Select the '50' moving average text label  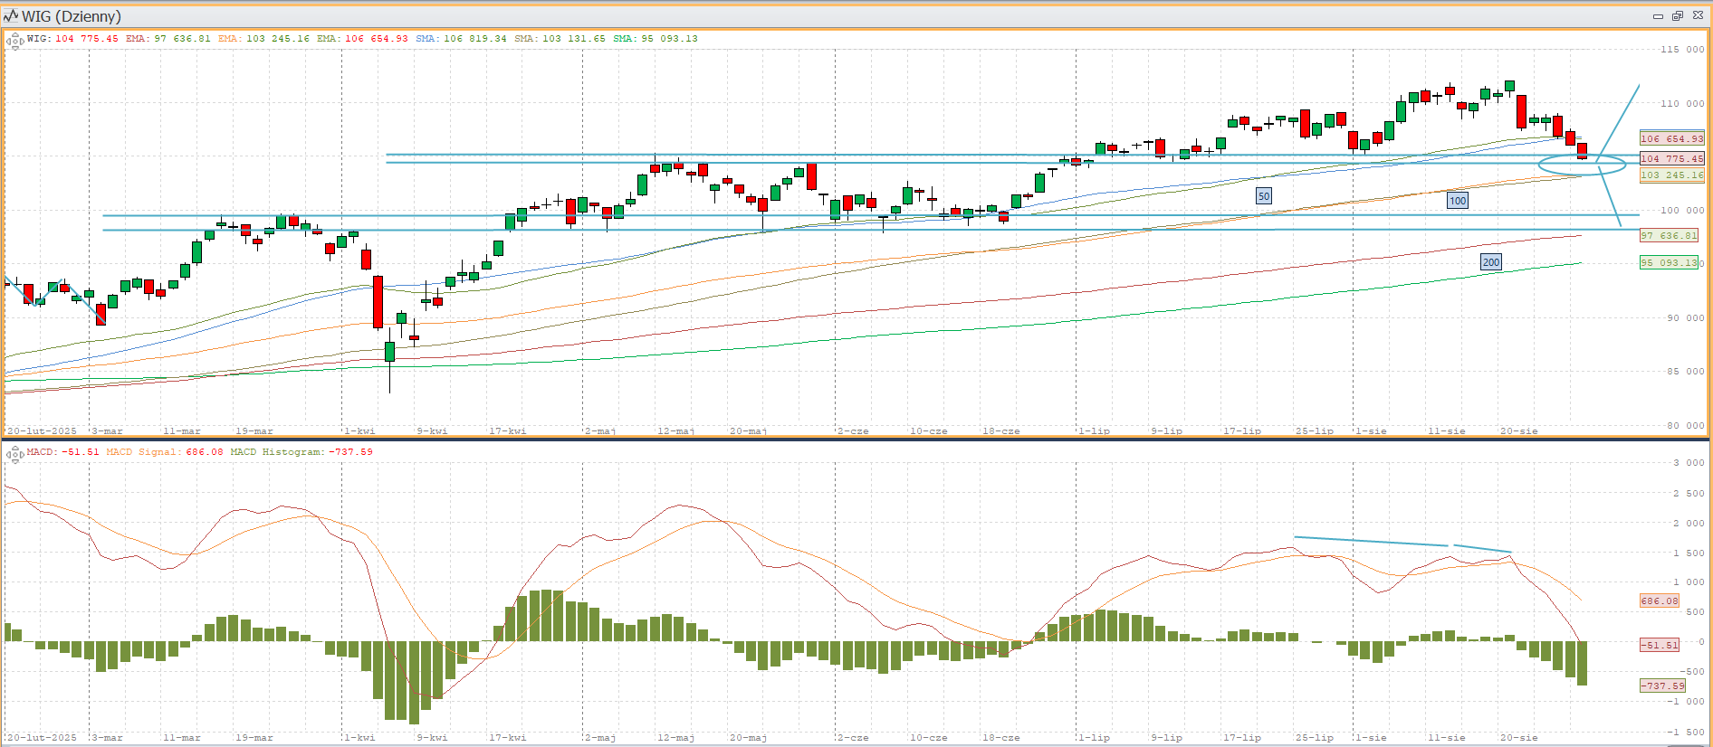(1264, 196)
